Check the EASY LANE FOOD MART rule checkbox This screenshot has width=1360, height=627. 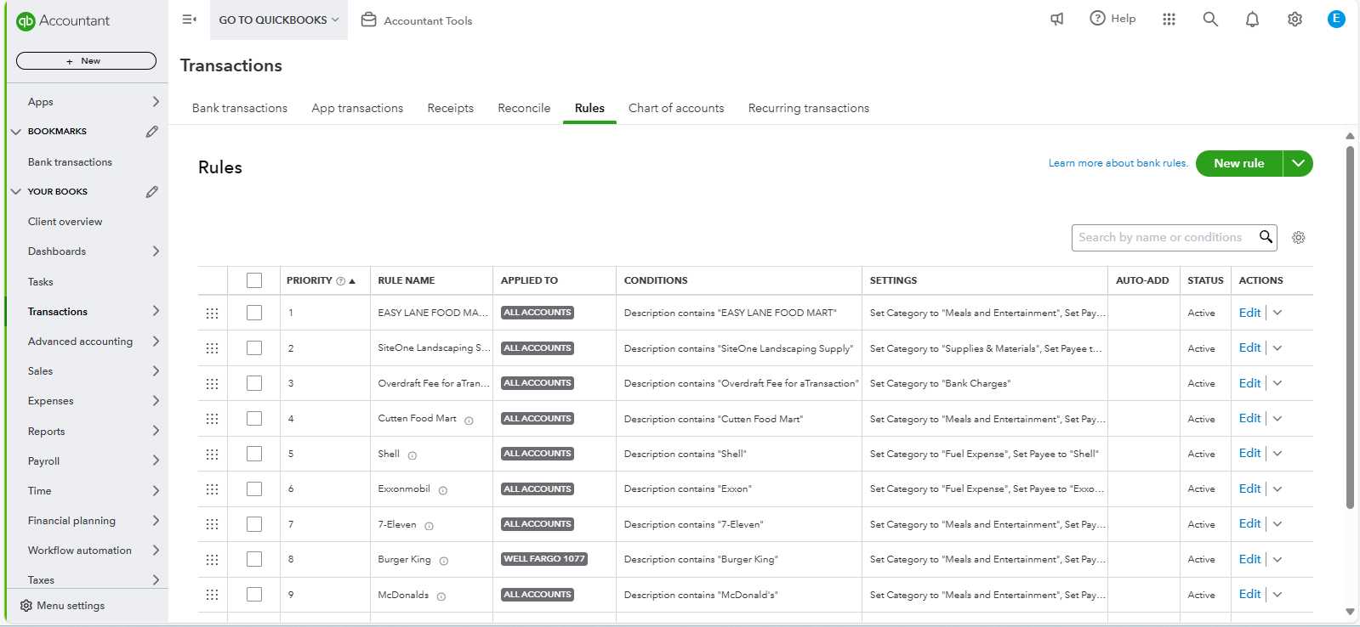pos(254,313)
